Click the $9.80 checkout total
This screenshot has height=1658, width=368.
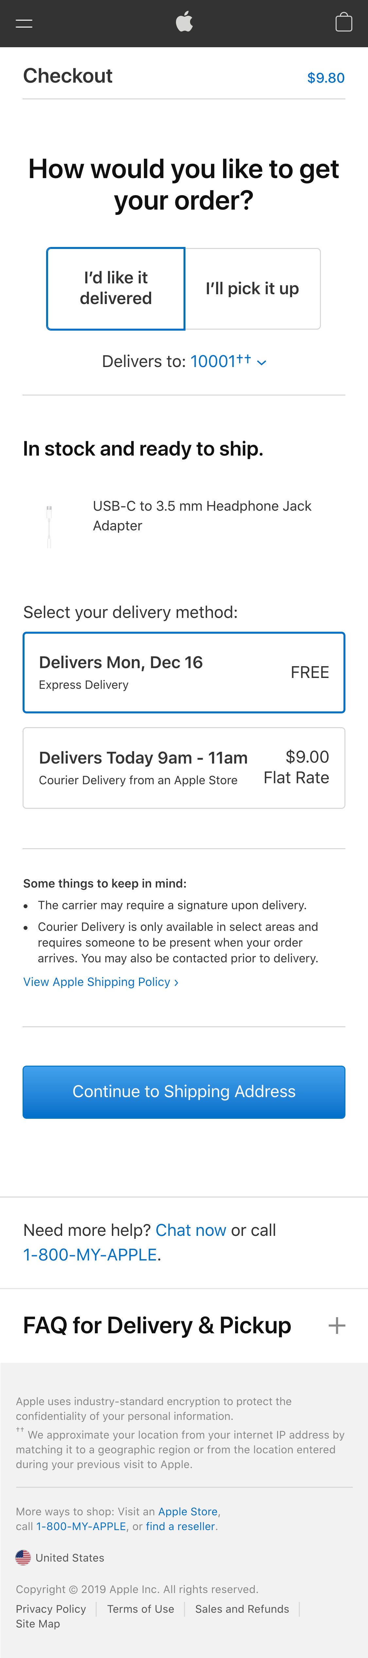click(326, 77)
